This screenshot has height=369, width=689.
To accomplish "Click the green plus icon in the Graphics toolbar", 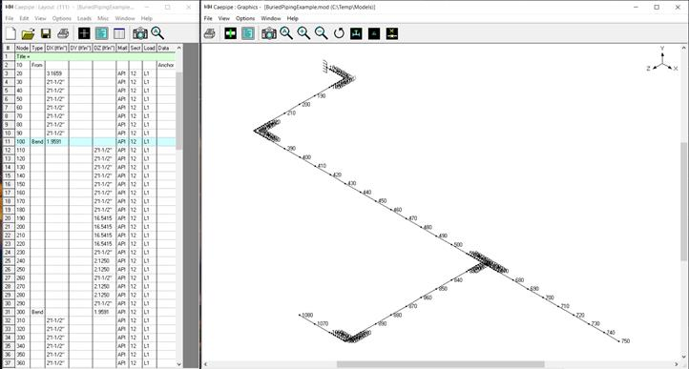I will [x=231, y=33].
